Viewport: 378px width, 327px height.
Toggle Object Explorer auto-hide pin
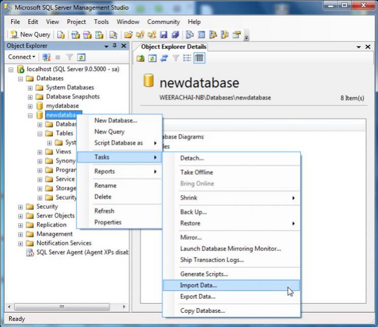[x=115, y=46]
